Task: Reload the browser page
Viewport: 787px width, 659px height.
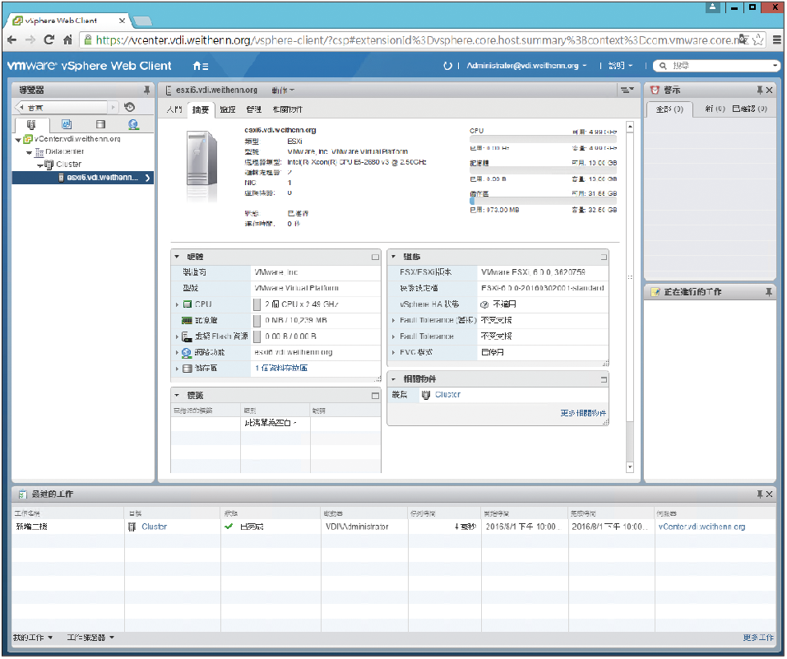Action: pos(49,39)
